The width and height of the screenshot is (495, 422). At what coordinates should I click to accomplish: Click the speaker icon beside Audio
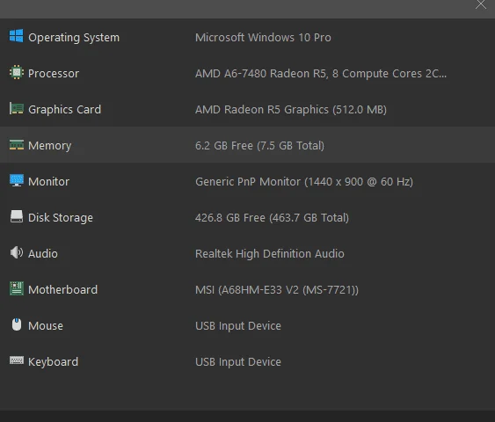(17, 252)
